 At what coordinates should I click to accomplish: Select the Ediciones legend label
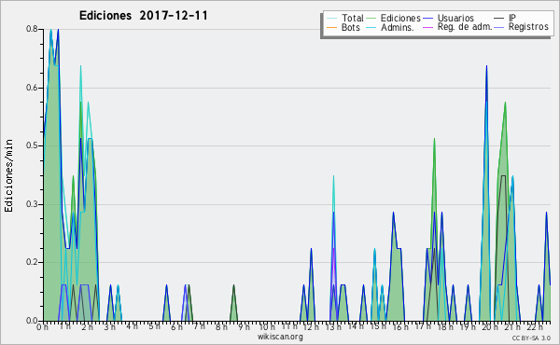coord(400,18)
